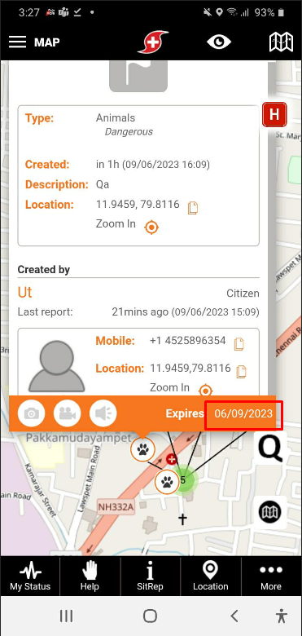The height and width of the screenshot is (636, 302).
Task: Copy the creator's location coordinates
Action: coord(241,371)
